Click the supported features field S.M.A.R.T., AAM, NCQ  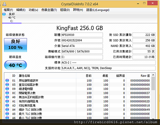pos(109,68)
